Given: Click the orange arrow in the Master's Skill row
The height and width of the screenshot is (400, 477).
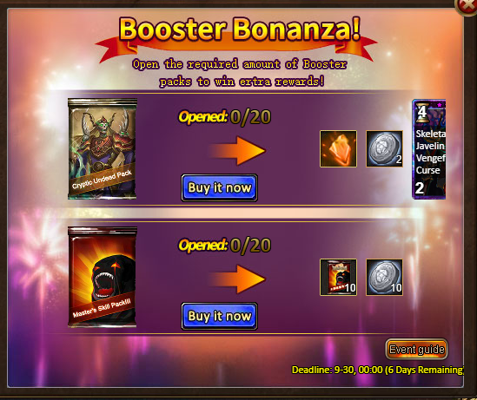Looking at the screenshot, I should click(x=237, y=279).
